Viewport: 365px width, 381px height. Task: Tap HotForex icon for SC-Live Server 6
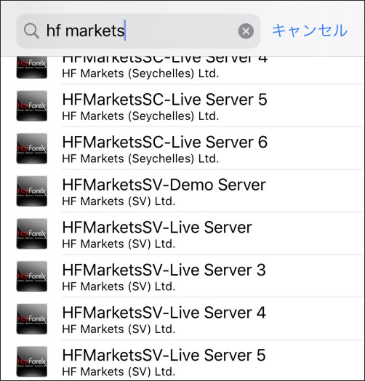[31, 148]
